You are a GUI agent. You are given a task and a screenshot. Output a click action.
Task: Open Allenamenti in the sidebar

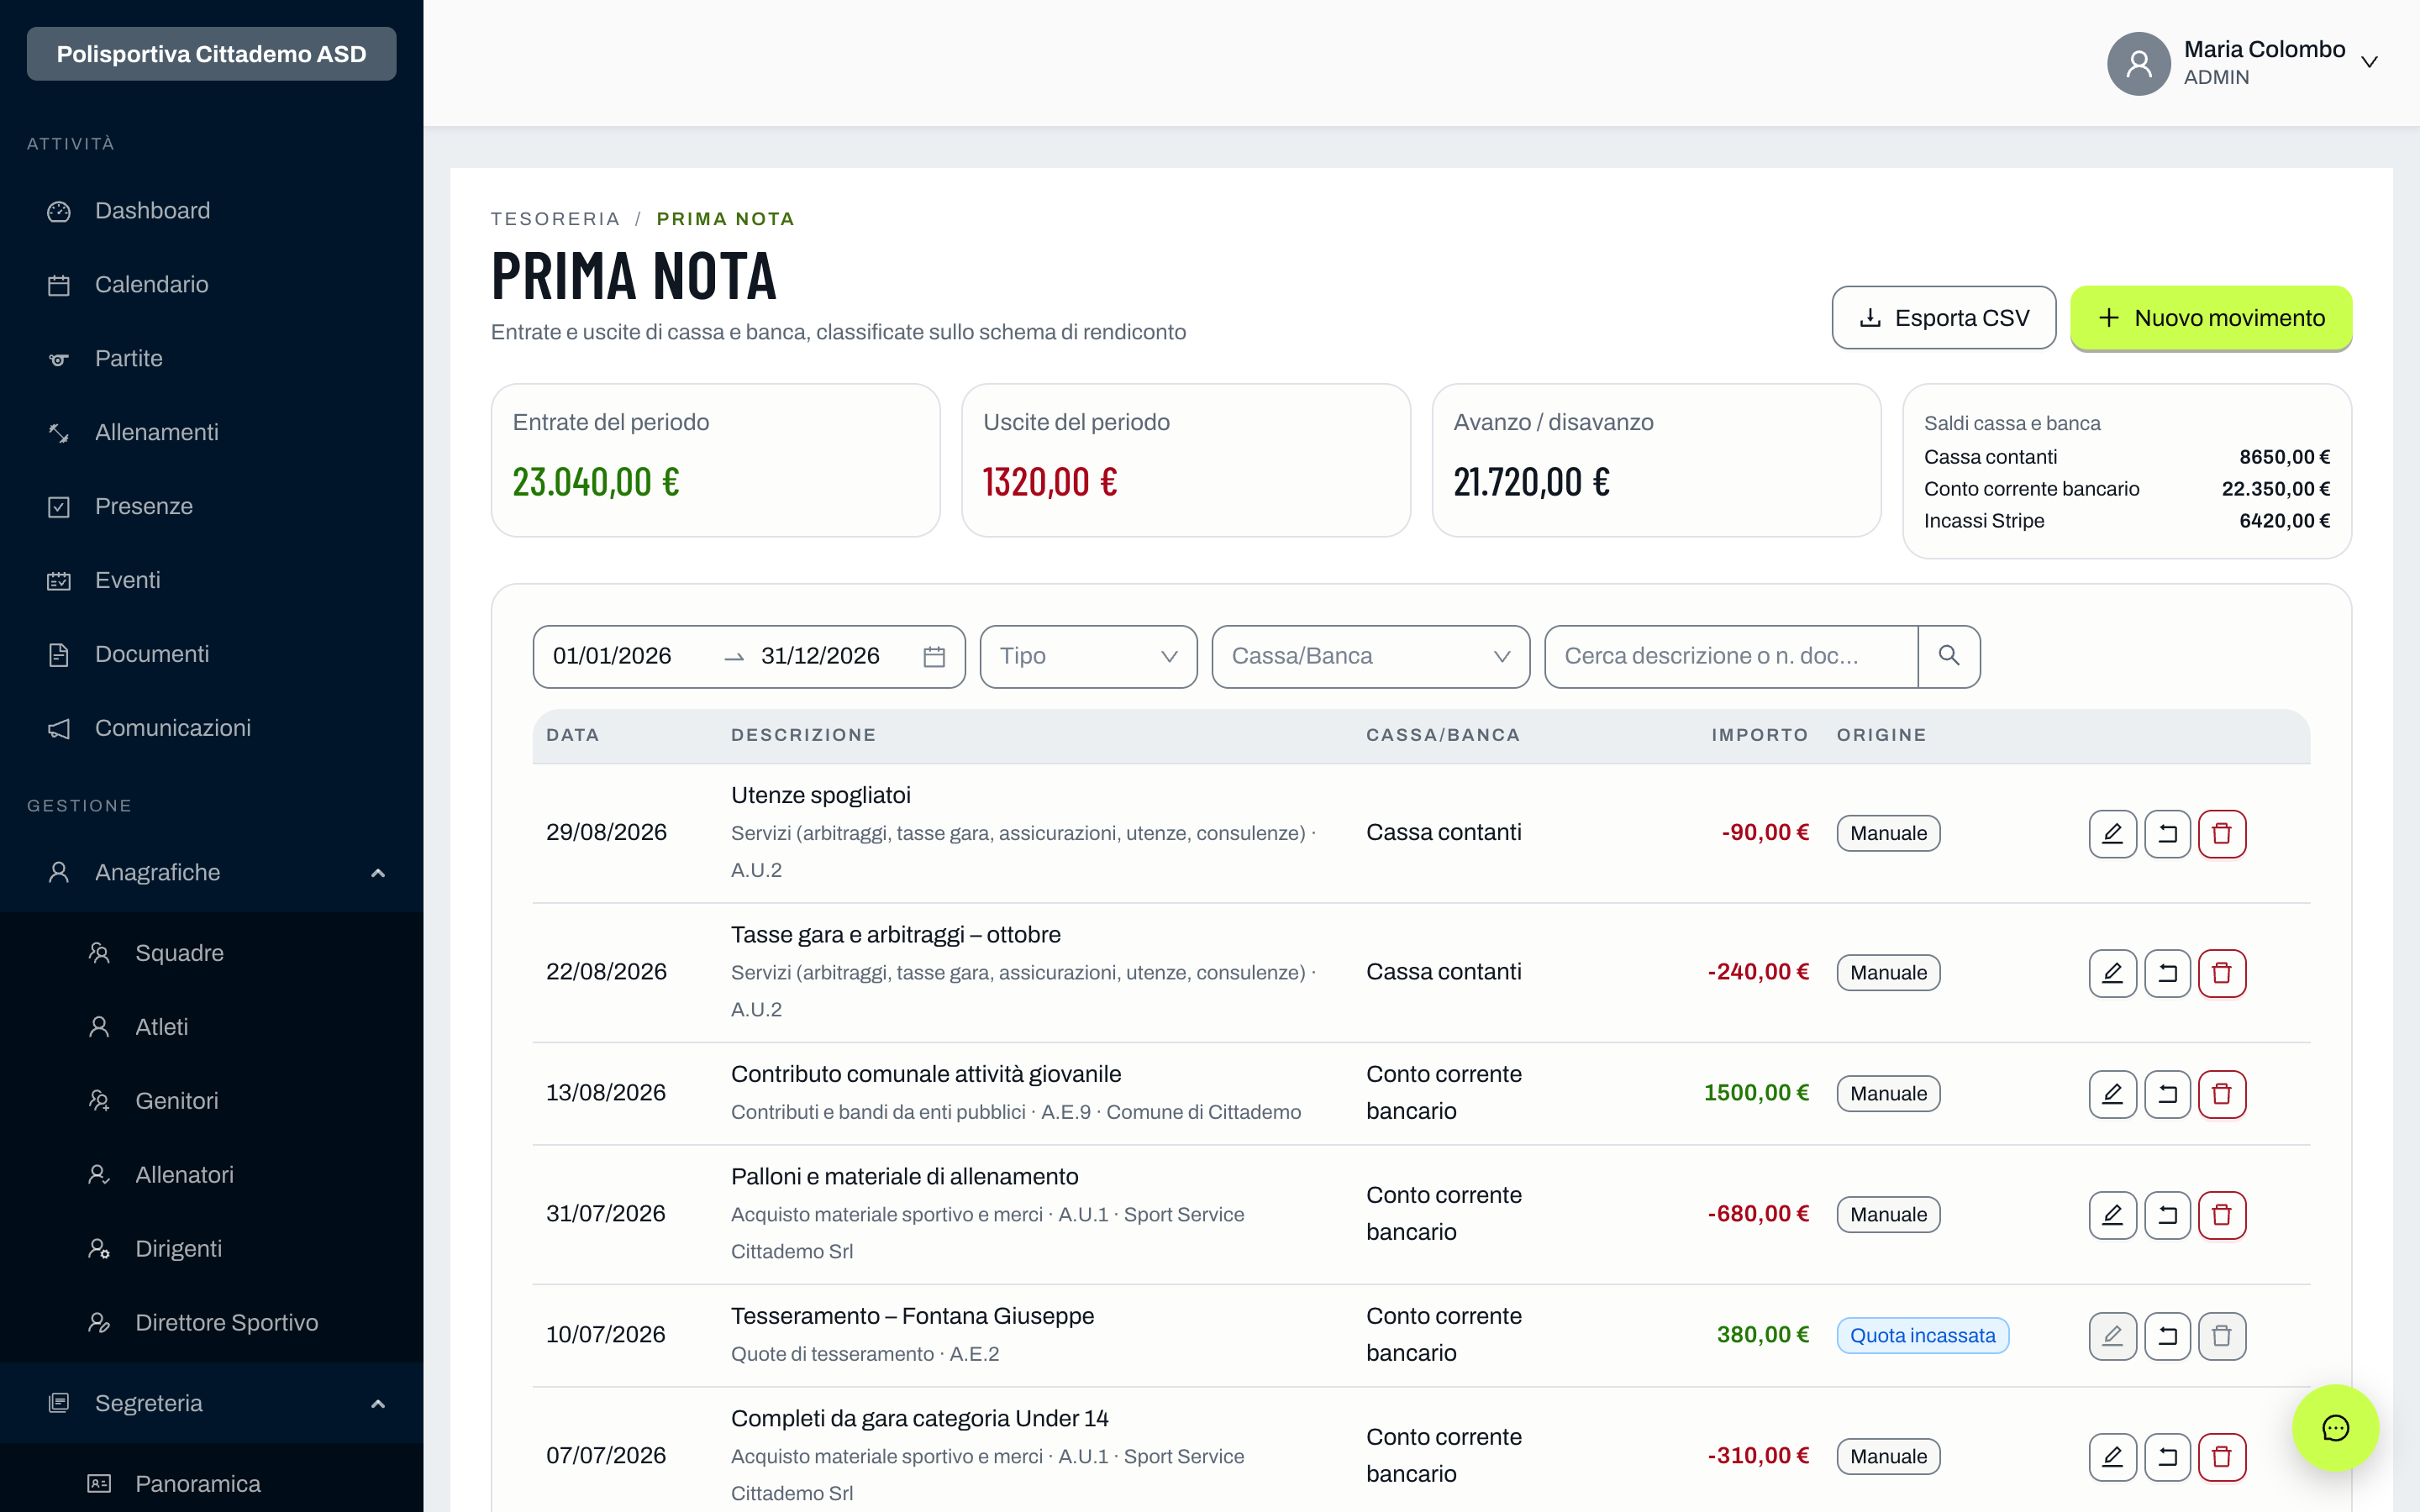(212, 433)
